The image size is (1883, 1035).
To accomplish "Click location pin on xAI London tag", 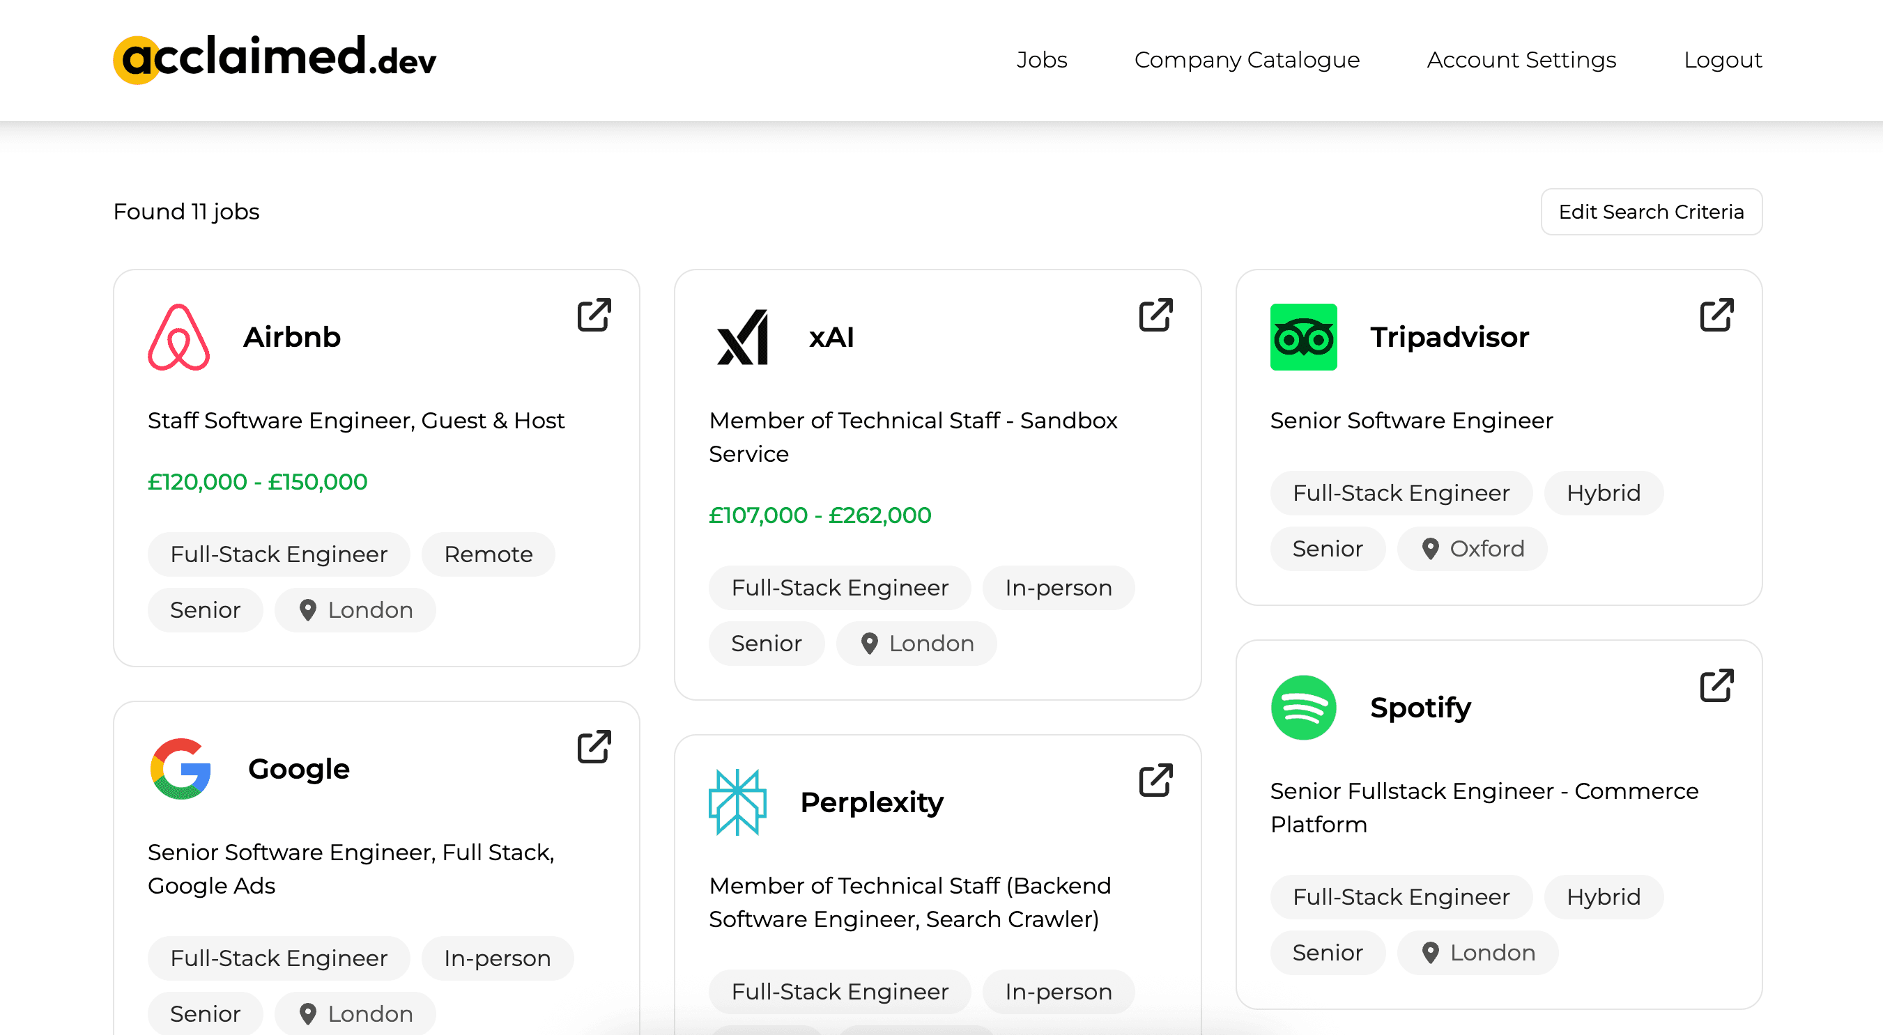I will [x=869, y=644].
